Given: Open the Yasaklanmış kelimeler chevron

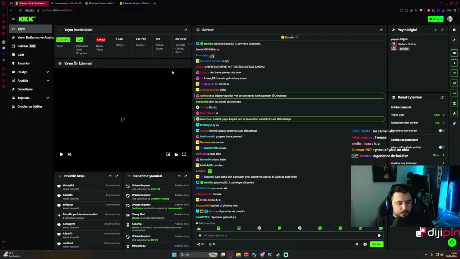Looking at the screenshot, I should point(443,163).
